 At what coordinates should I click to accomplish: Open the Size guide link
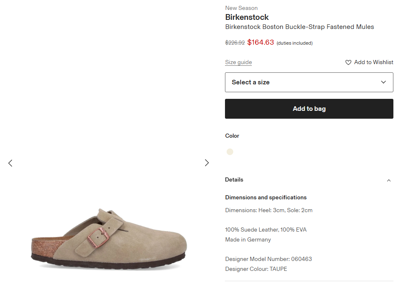point(238,62)
